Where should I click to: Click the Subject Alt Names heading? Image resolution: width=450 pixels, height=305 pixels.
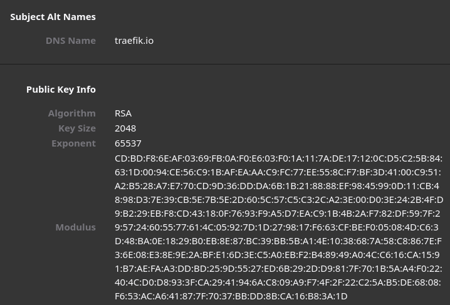coord(53,17)
